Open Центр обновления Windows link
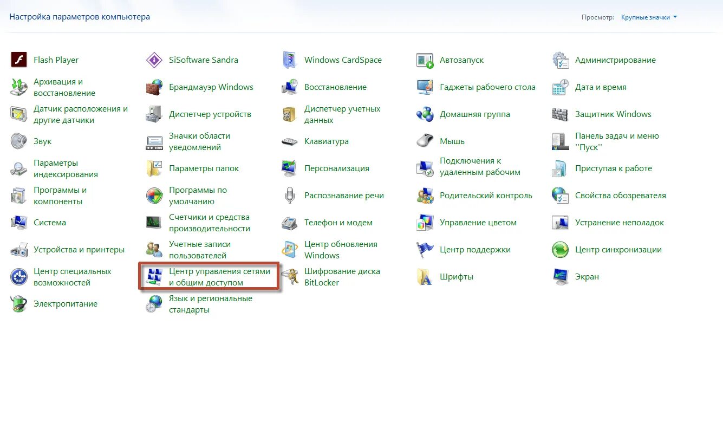The width and height of the screenshot is (723, 442). click(x=341, y=250)
